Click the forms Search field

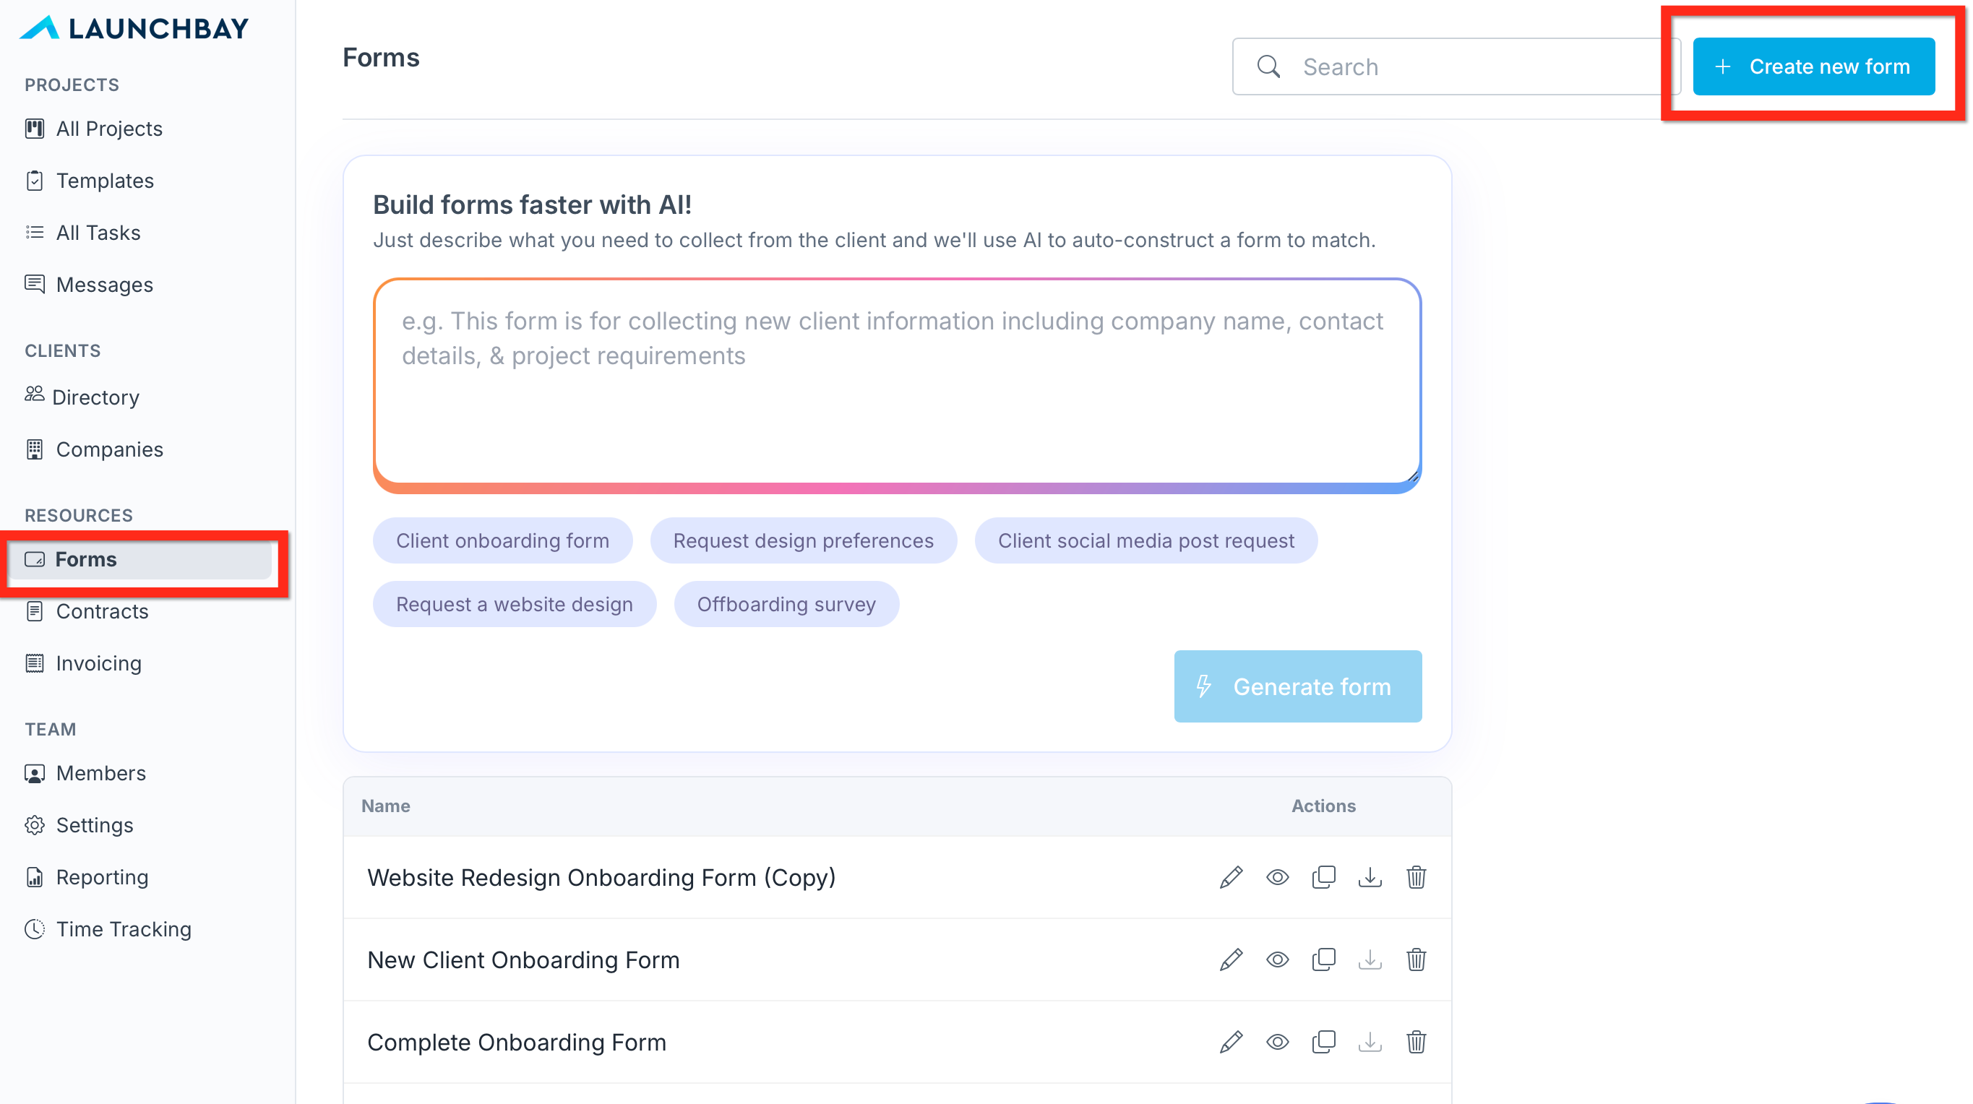tap(1471, 66)
